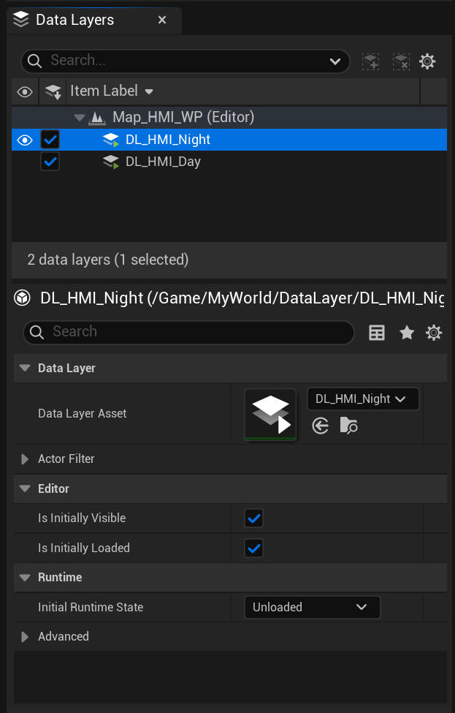Viewport: 455px width, 713px height.
Task: Select DL_HMI_Day in the layer list
Action: 163,162
